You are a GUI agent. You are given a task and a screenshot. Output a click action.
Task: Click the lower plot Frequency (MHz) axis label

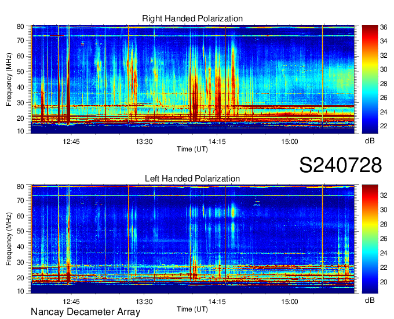click(9, 239)
